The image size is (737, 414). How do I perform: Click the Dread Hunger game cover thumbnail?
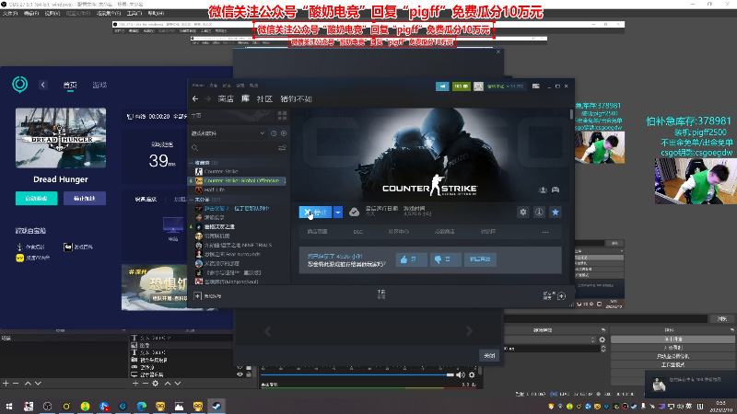tap(61, 138)
